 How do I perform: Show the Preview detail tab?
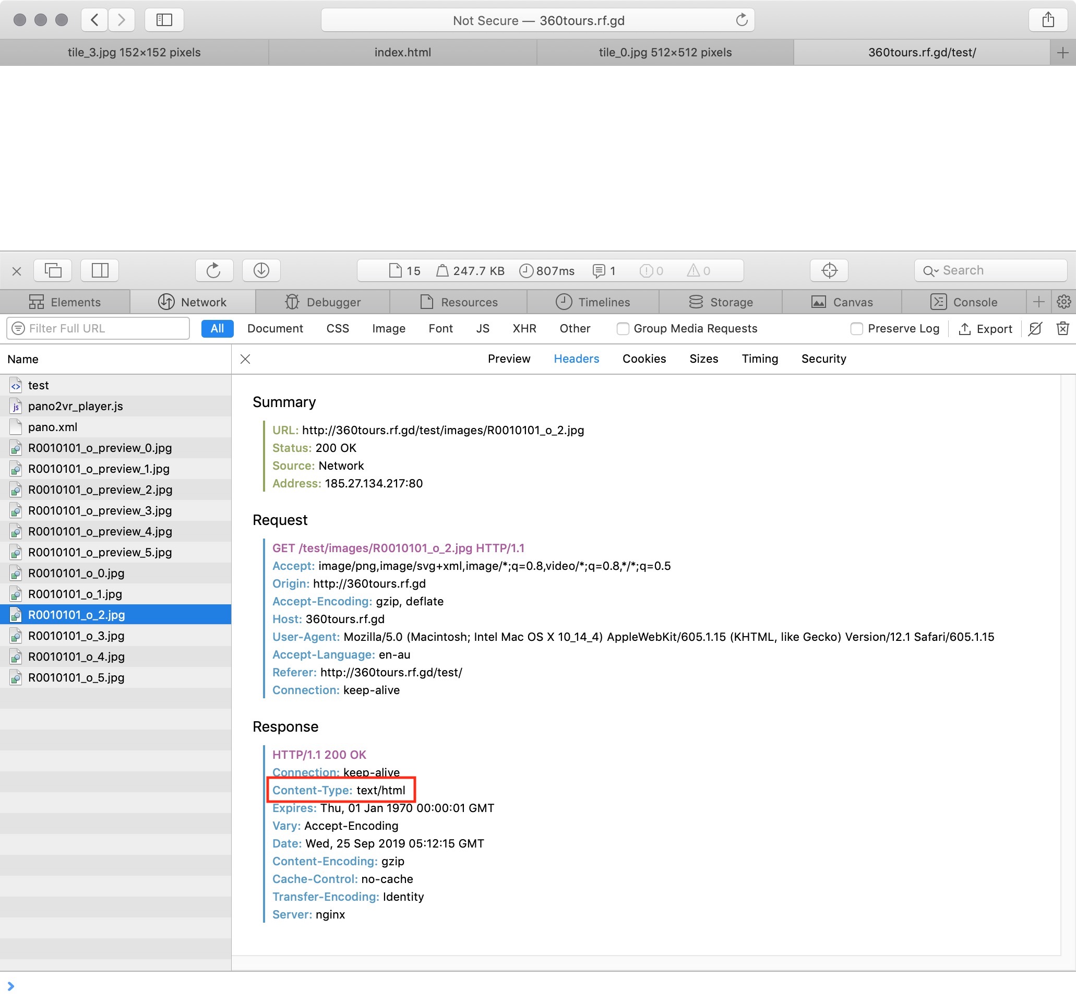[509, 359]
